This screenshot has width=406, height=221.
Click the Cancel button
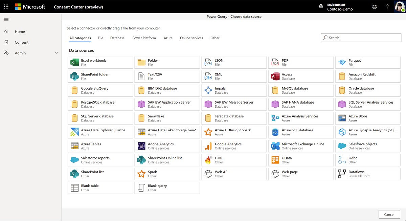389,214
